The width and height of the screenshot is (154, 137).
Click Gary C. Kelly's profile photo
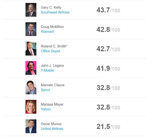pyautogui.click(x=31, y=10)
